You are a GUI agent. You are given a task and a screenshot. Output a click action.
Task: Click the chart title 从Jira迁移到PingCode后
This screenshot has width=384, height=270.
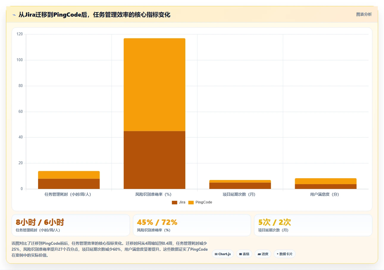tap(94, 15)
